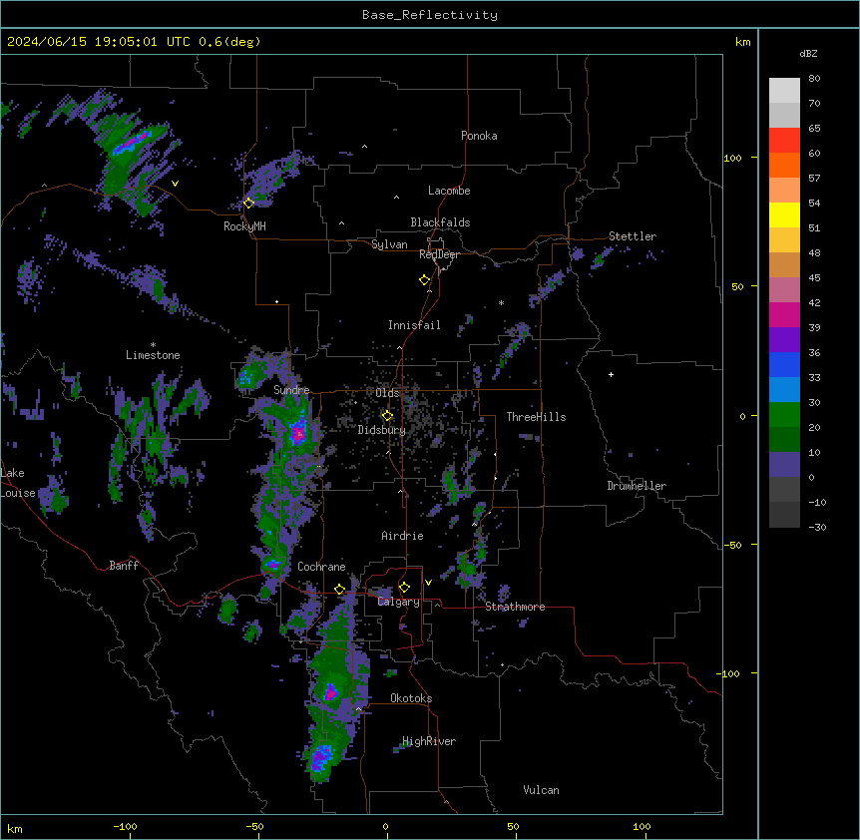Pick the violet 36-39 dBZ legend swatch

coord(784,340)
